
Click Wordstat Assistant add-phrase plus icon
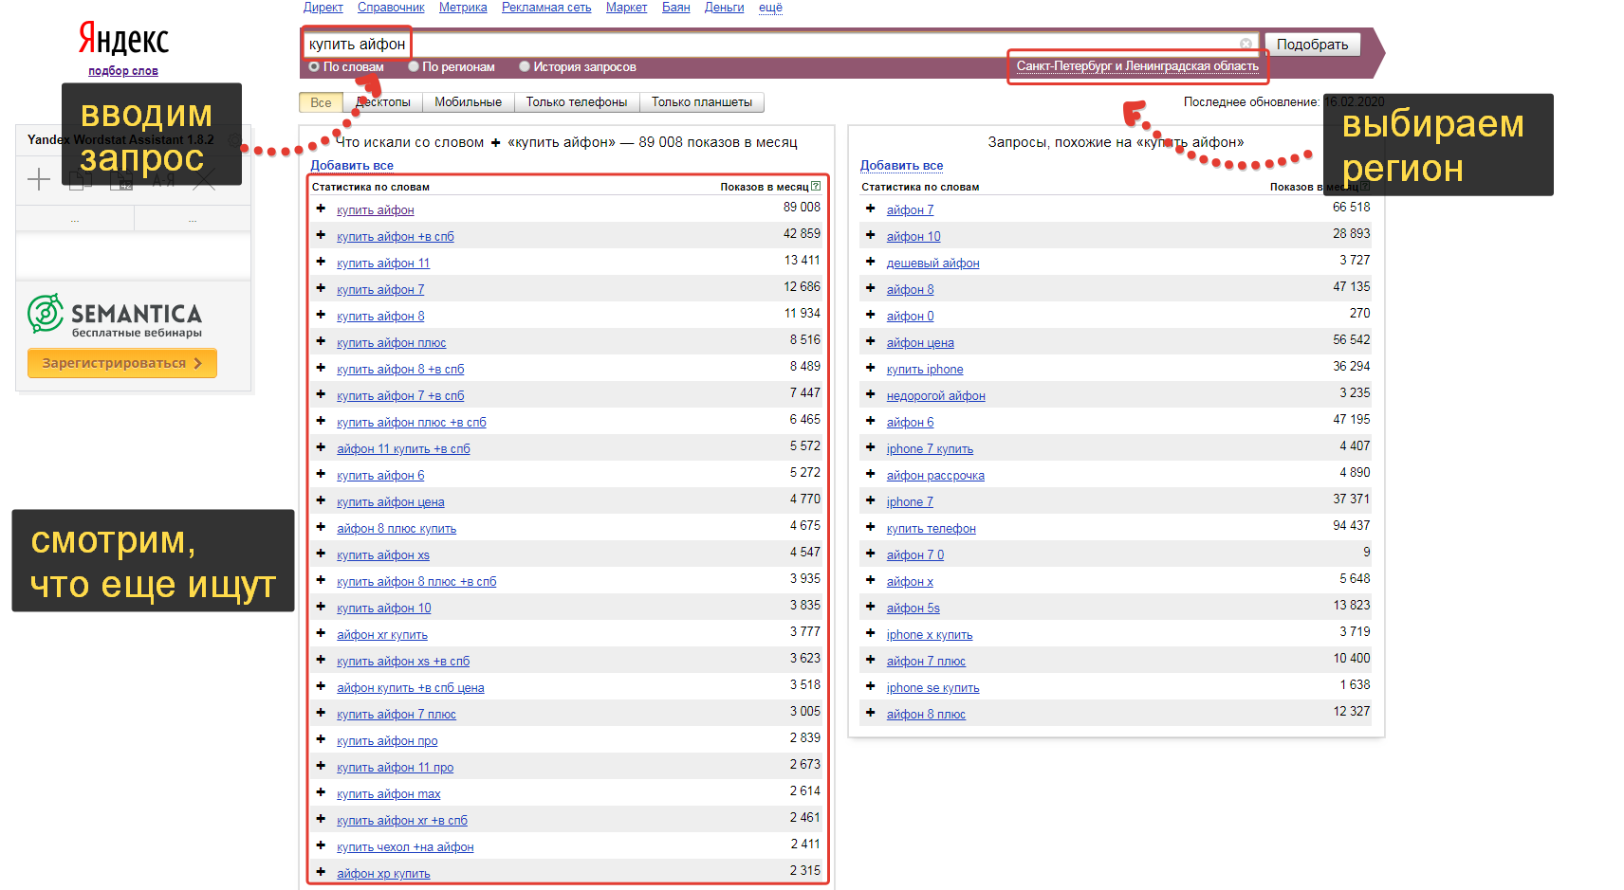[x=39, y=179]
